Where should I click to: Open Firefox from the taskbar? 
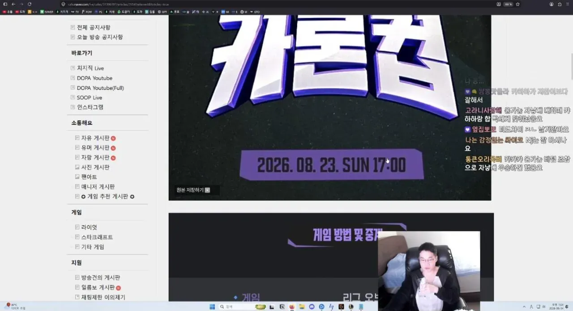coord(292,307)
